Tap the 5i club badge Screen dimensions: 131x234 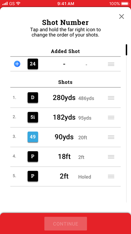point(33,117)
